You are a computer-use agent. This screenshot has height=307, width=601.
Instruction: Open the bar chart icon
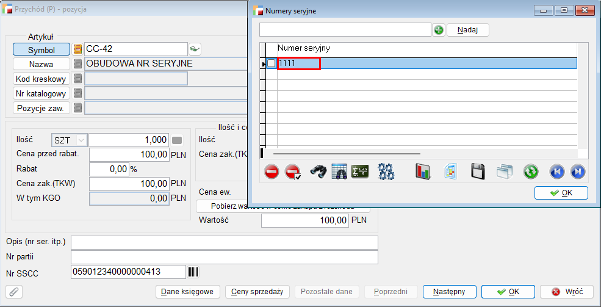[423, 172]
